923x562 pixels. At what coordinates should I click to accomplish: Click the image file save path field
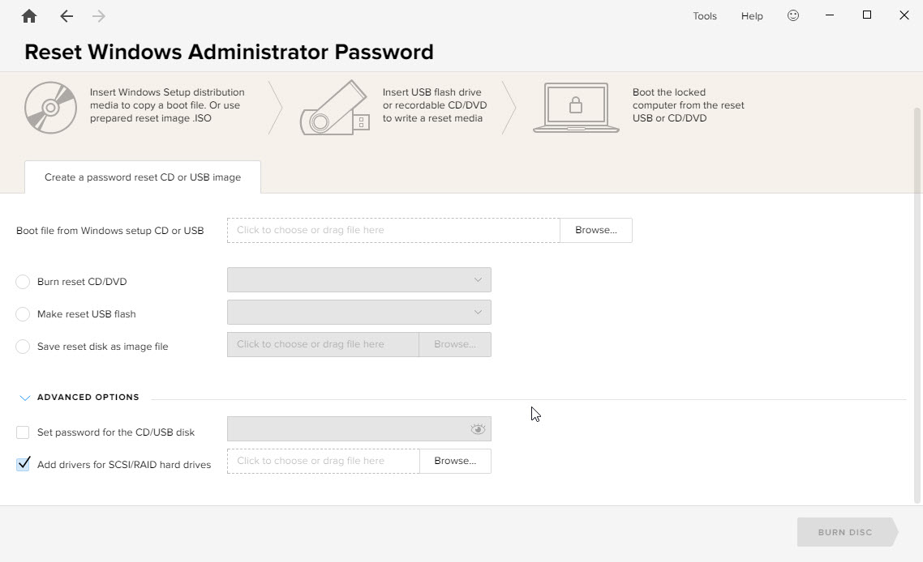(x=323, y=344)
